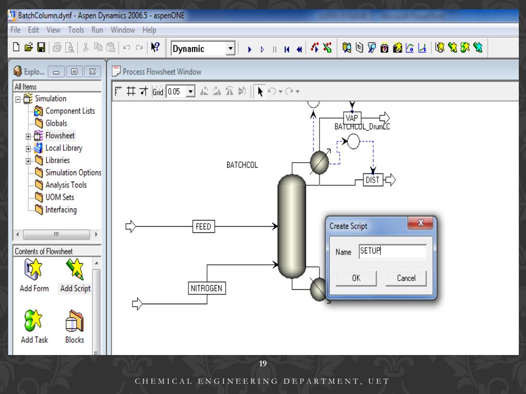
Task: Paste using the clipboard toolbar icon
Action: coord(111,47)
